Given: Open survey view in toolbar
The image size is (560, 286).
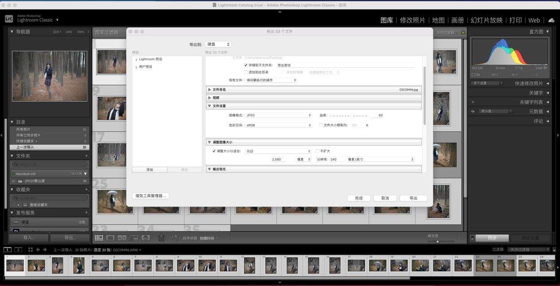Looking at the screenshot, I should (133, 238).
